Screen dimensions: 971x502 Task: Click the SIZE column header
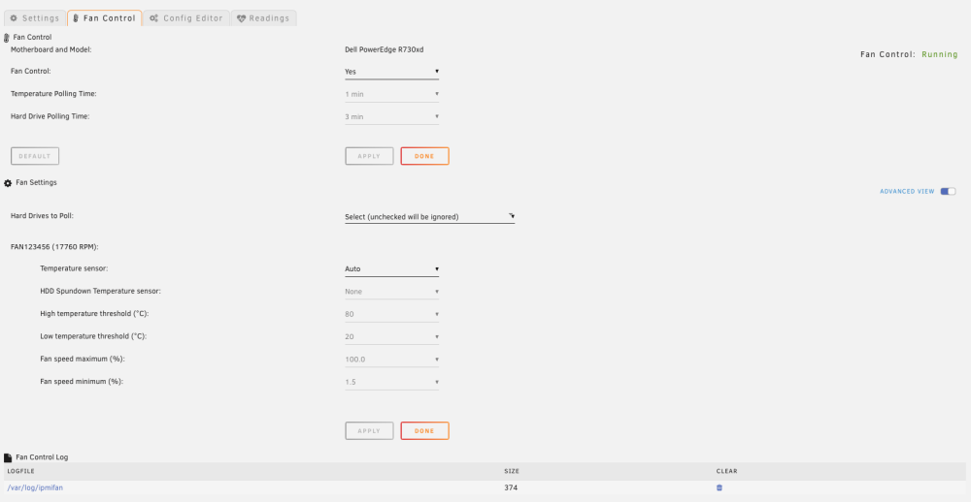[512, 471]
